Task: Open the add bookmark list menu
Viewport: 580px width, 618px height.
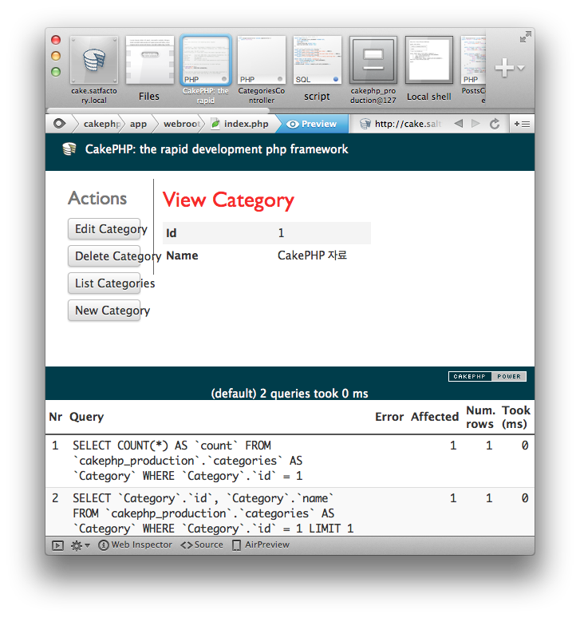Action: pos(522,124)
